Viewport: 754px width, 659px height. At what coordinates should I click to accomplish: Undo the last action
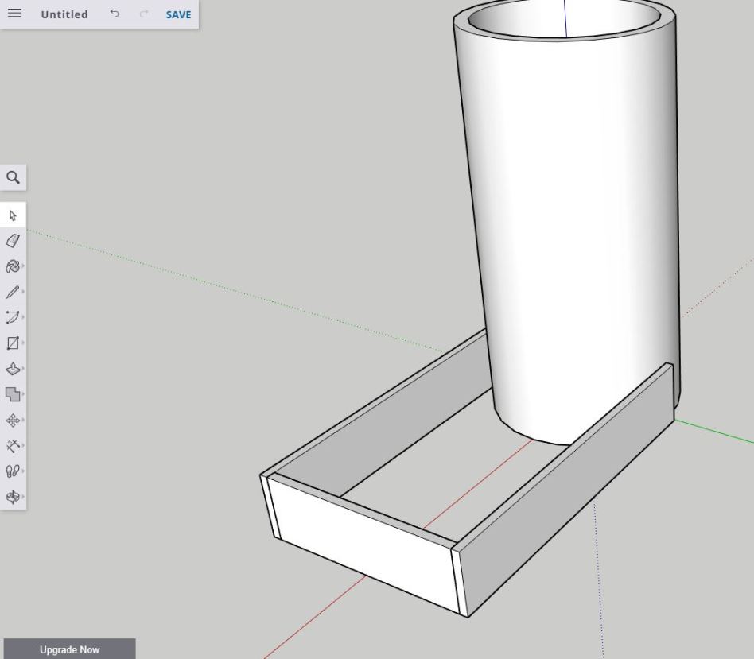click(115, 14)
